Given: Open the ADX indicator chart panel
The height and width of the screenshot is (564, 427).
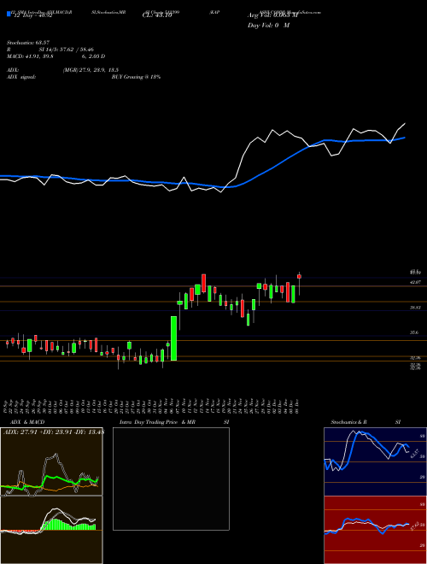Looking at the screenshot, I should [51, 461].
